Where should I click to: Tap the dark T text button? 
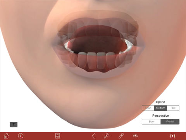[x=14, y=124]
